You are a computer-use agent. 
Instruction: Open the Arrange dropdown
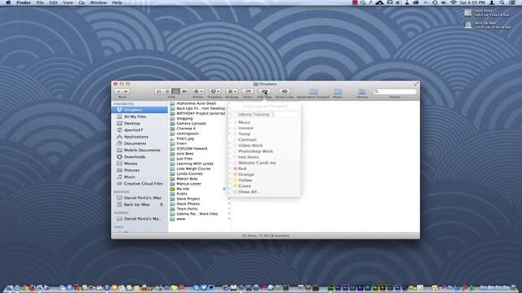[232, 91]
